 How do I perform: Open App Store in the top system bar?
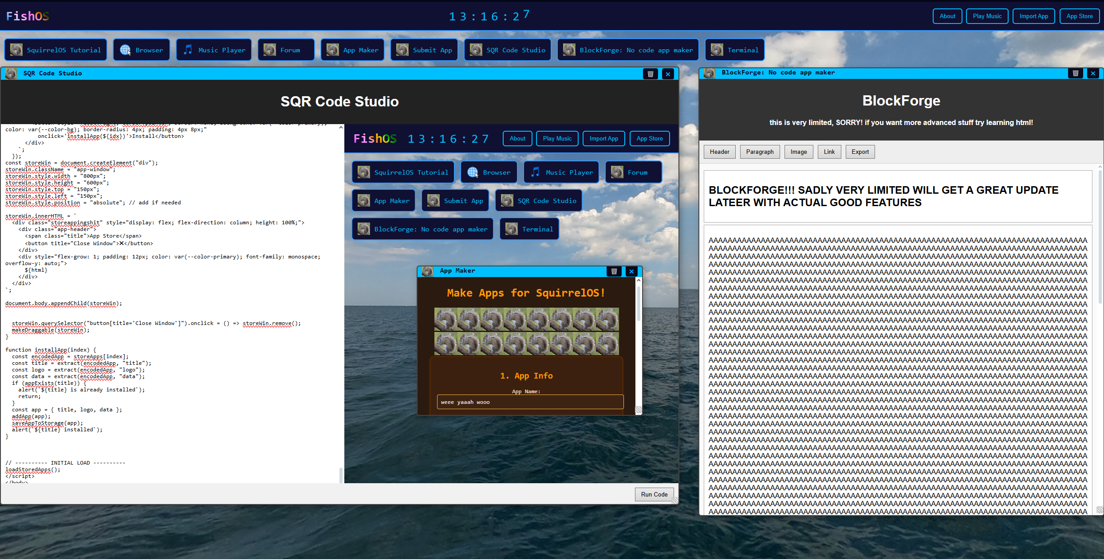[1080, 16]
